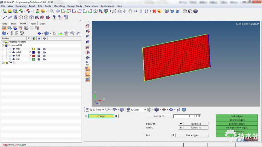Click the reset selection icon beside comps
The height and width of the screenshot is (147, 262).
(116, 116)
